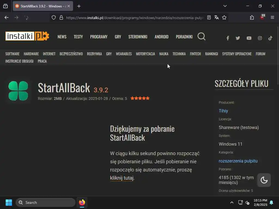Open the Firefox hamburger application menu
The width and height of the screenshot is (279, 209).
(x=272, y=17)
